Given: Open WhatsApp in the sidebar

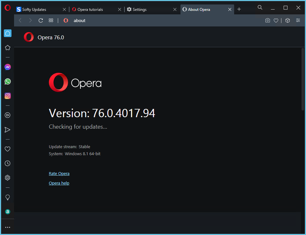Looking at the screenshot, I should (8, 81).
